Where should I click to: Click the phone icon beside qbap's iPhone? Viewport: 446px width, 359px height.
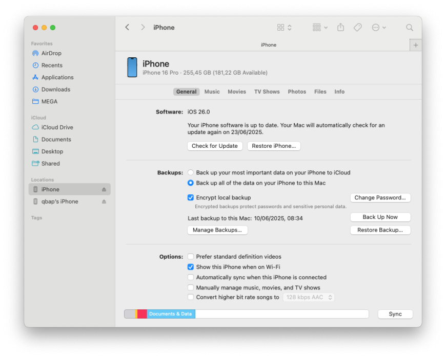tap(35, 201)
